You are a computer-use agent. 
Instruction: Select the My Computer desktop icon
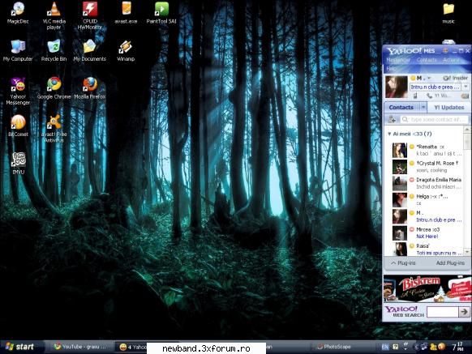click(18, 50)
